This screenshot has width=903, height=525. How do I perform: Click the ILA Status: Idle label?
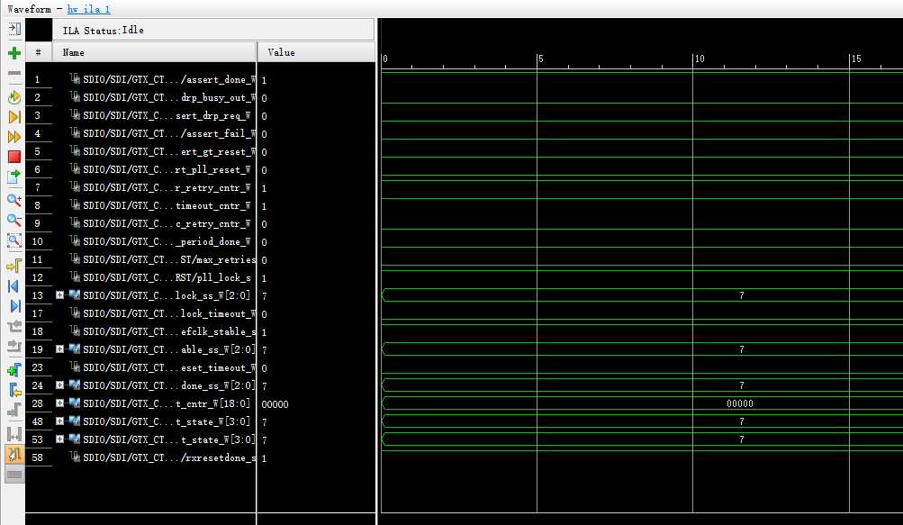[104, 30]
